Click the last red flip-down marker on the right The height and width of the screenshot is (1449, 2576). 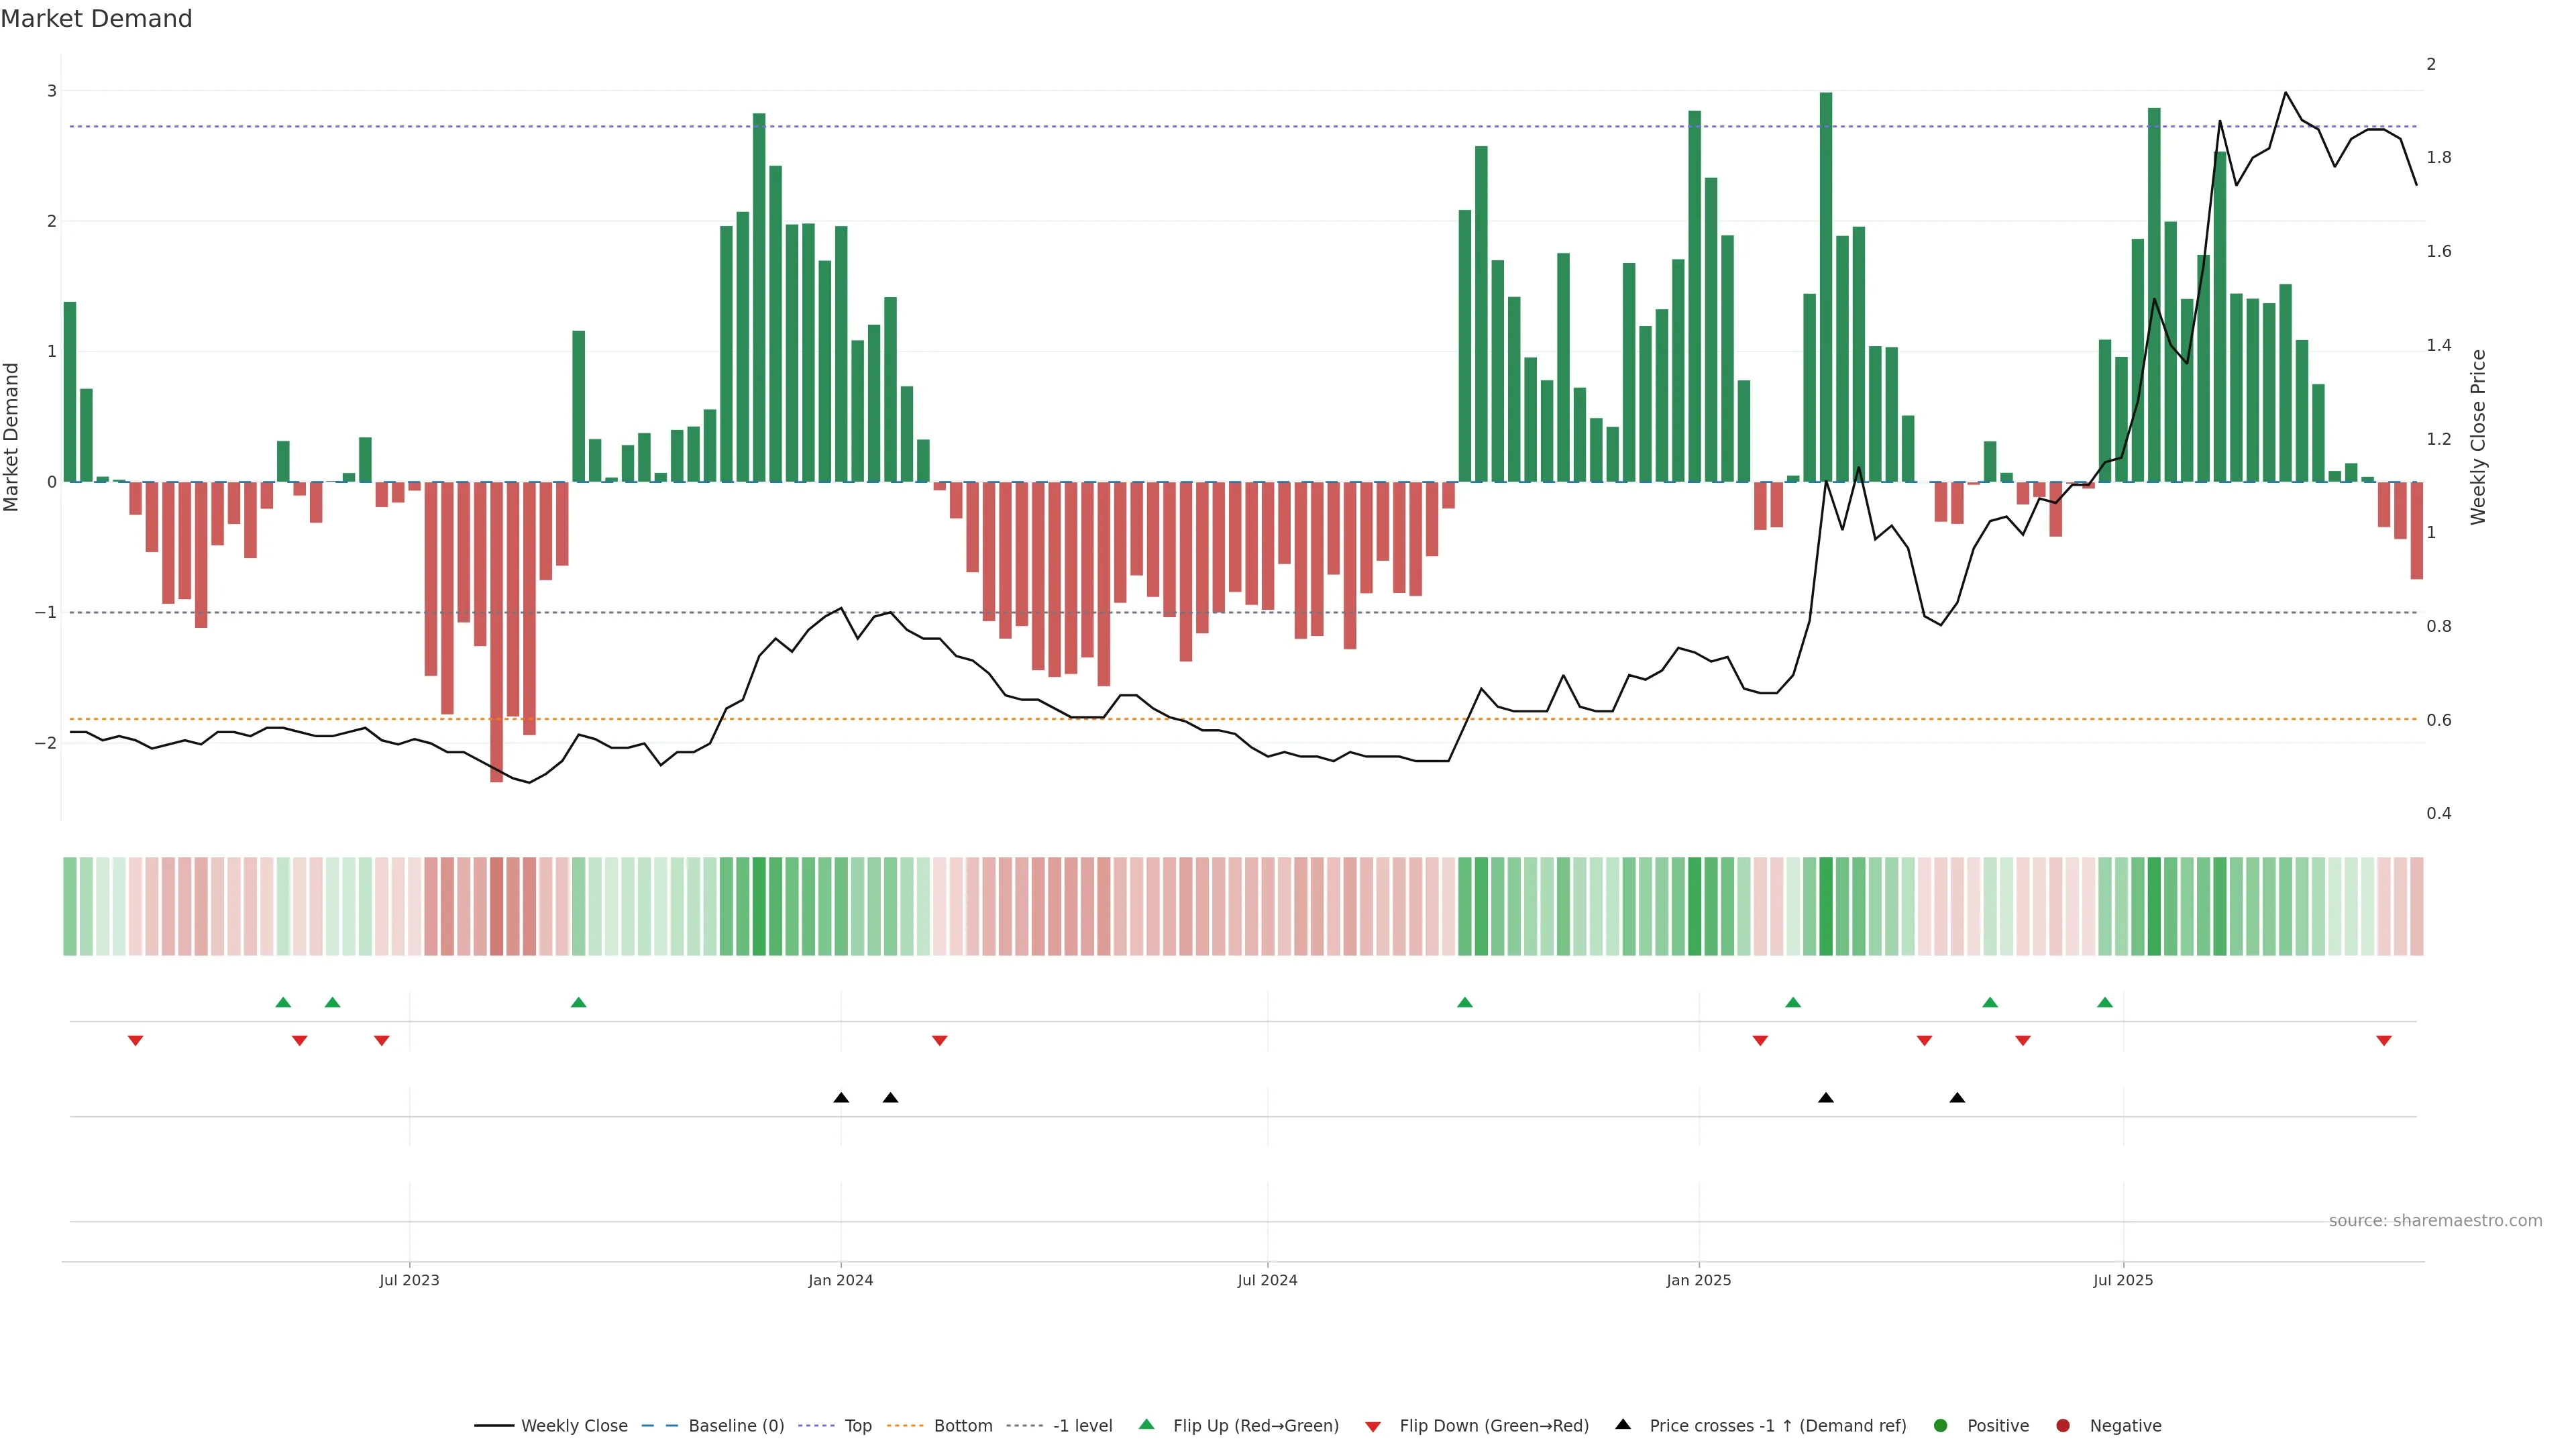tap(2384, 1041)
